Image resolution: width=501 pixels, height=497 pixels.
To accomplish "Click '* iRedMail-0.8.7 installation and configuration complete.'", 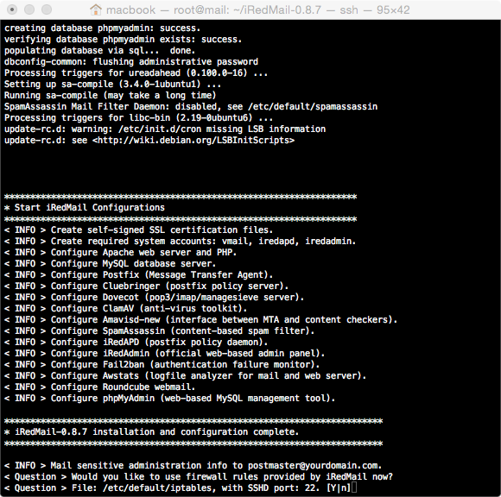I will coord(151,432).
